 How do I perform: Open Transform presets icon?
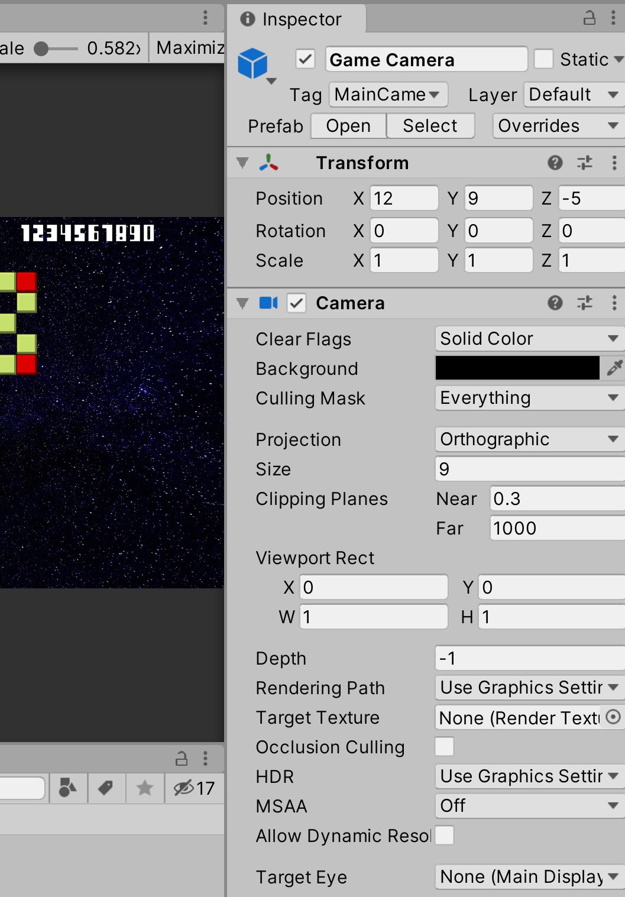pos(585,163)
